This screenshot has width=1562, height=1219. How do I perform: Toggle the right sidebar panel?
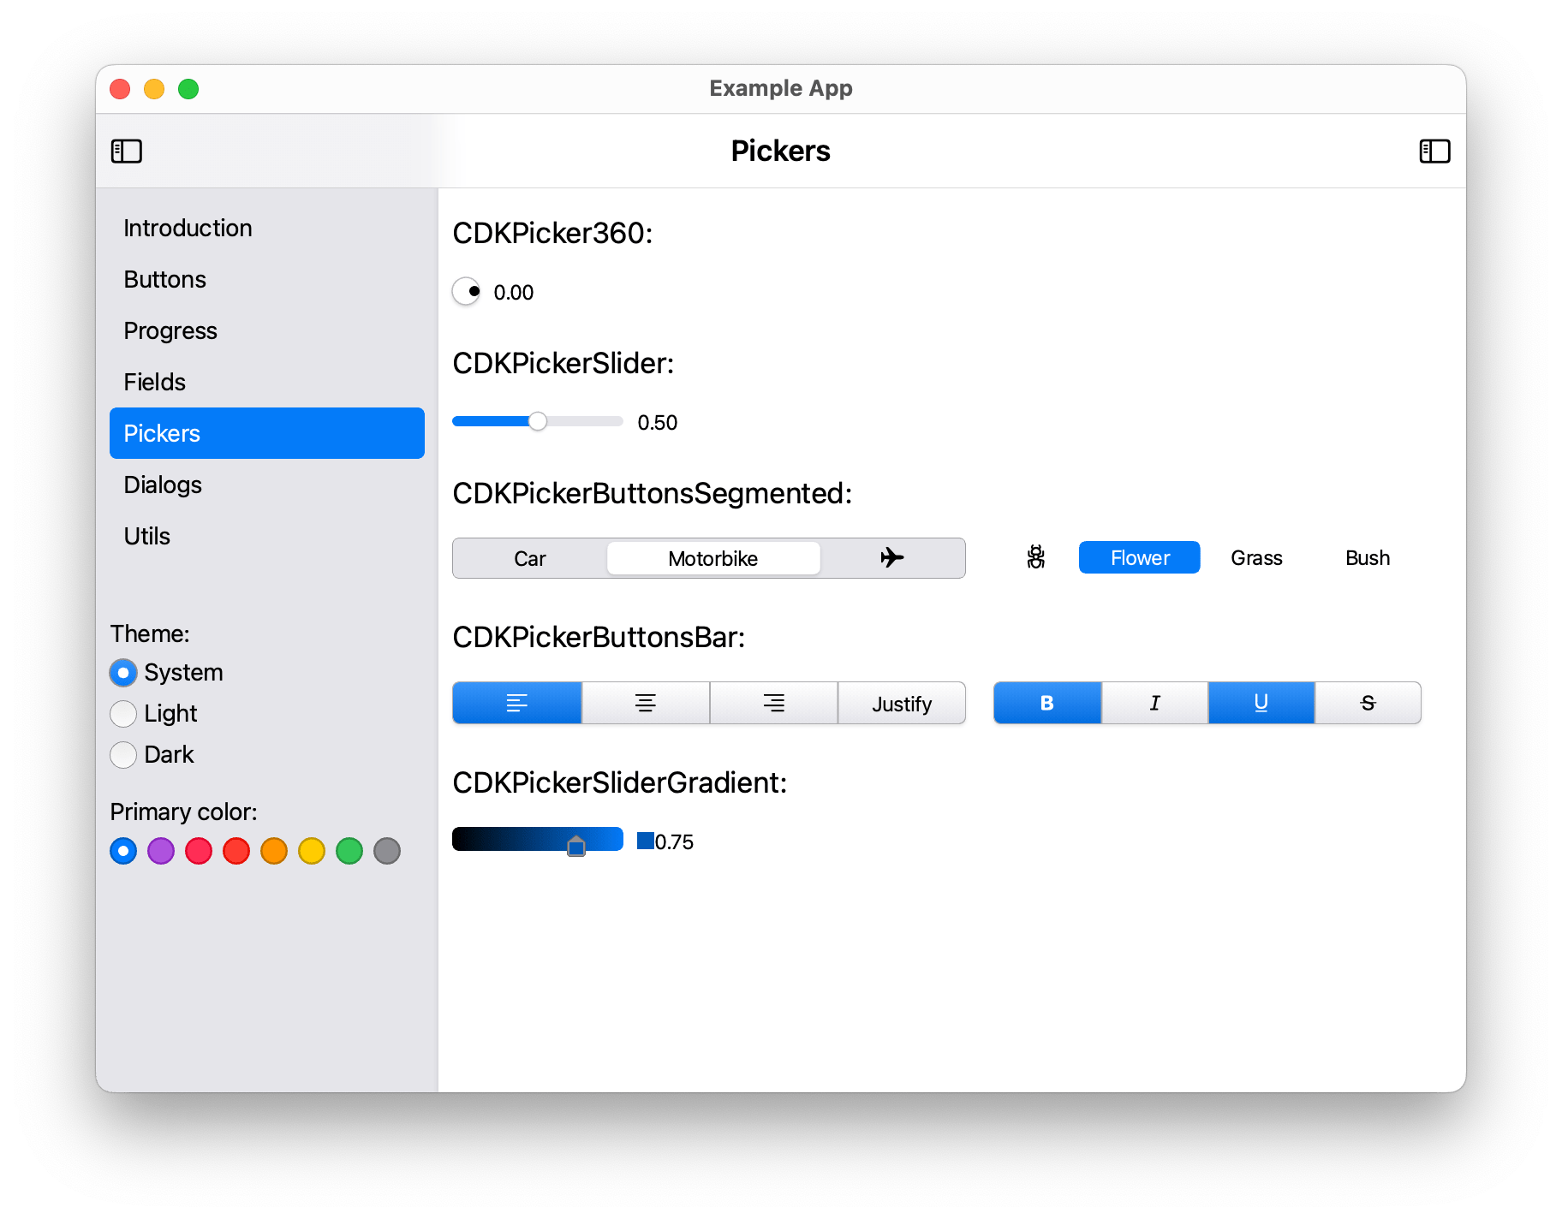(x=1435, y=151)
